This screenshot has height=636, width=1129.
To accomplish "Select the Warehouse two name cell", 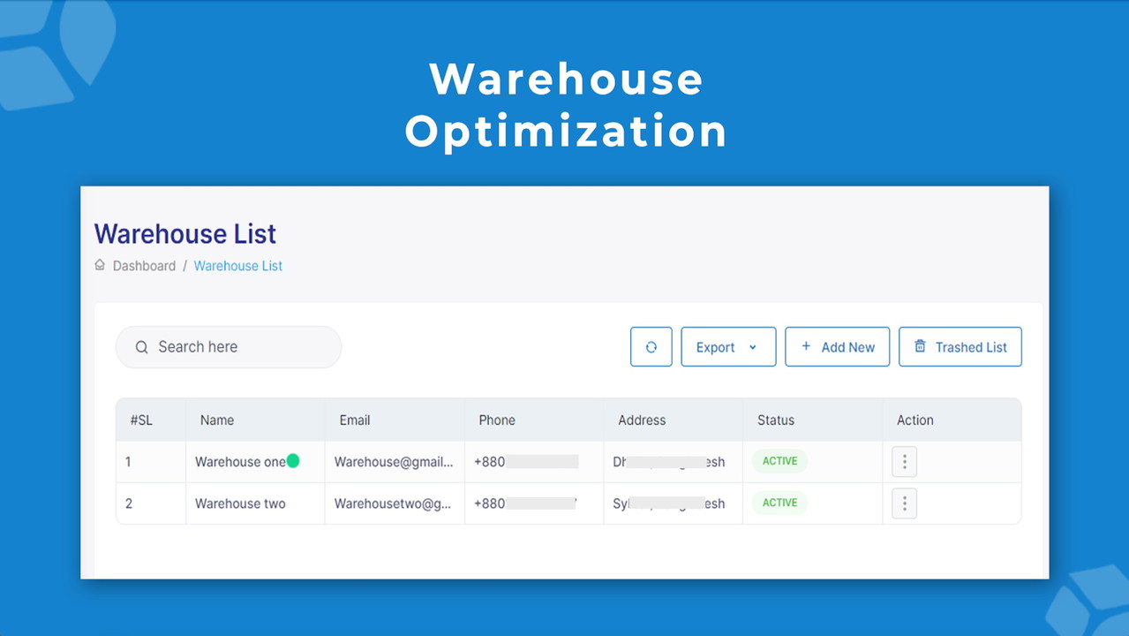I will (240, 503).
